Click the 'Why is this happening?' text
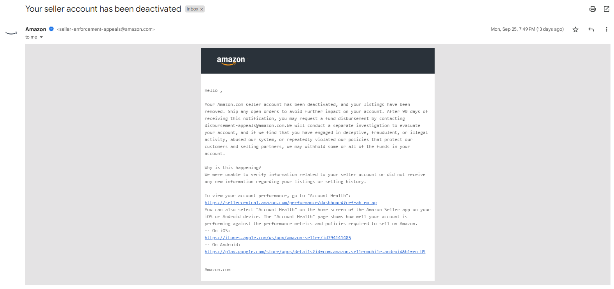This screenshot has height=289, width=614. coord(233,167)
